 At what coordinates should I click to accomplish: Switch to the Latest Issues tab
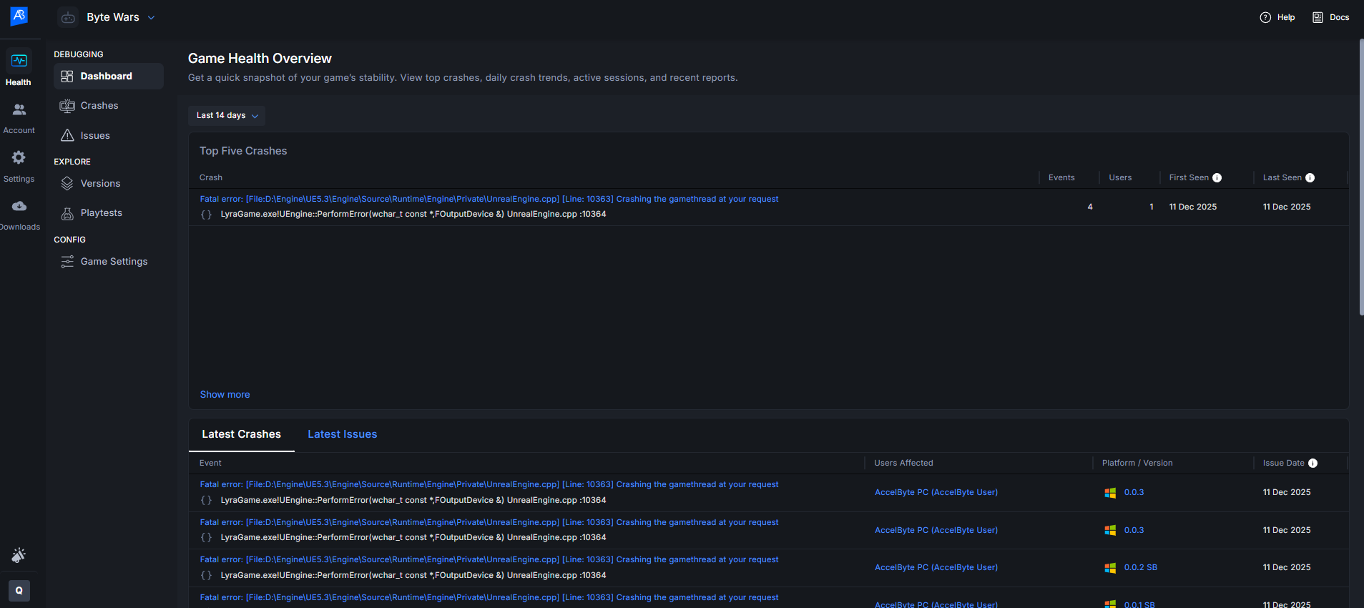click(x=342, y=434)
